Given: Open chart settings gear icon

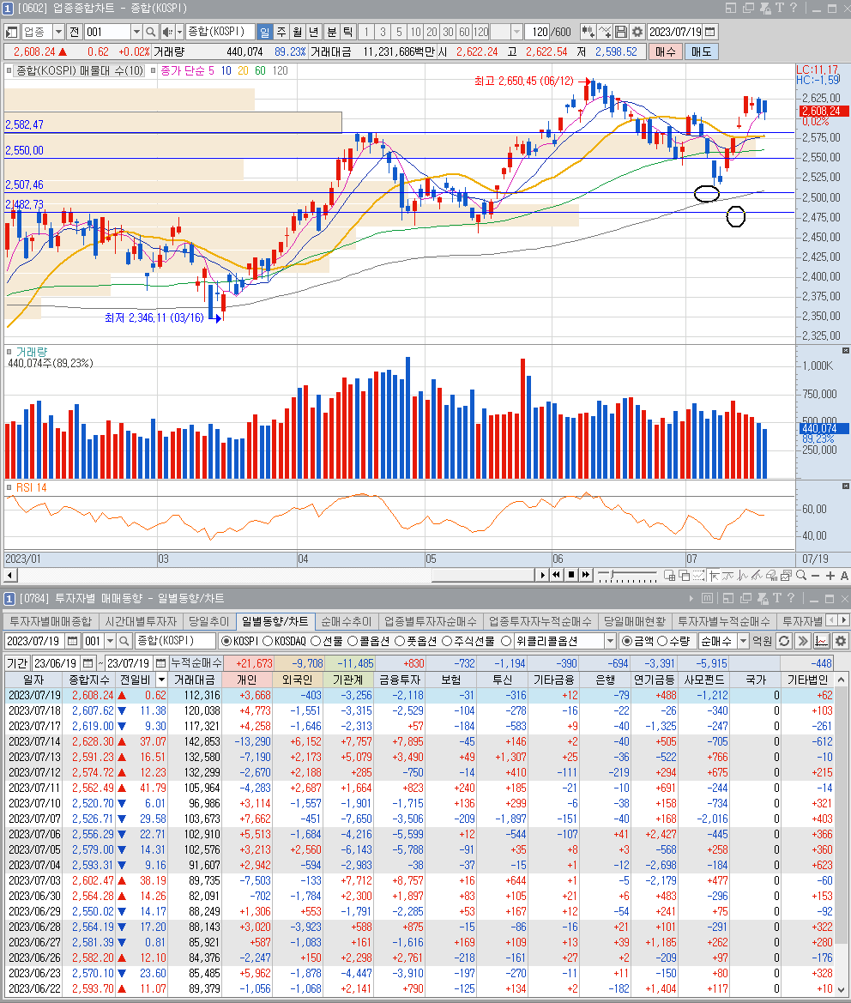Looking at the screenshot, I should [637, 32].
